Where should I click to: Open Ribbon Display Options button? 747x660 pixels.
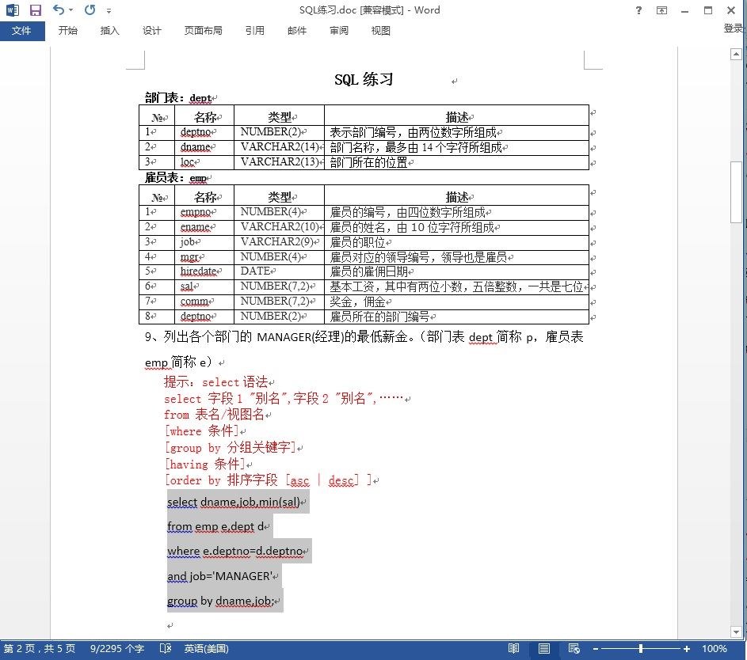coord(661,10)
